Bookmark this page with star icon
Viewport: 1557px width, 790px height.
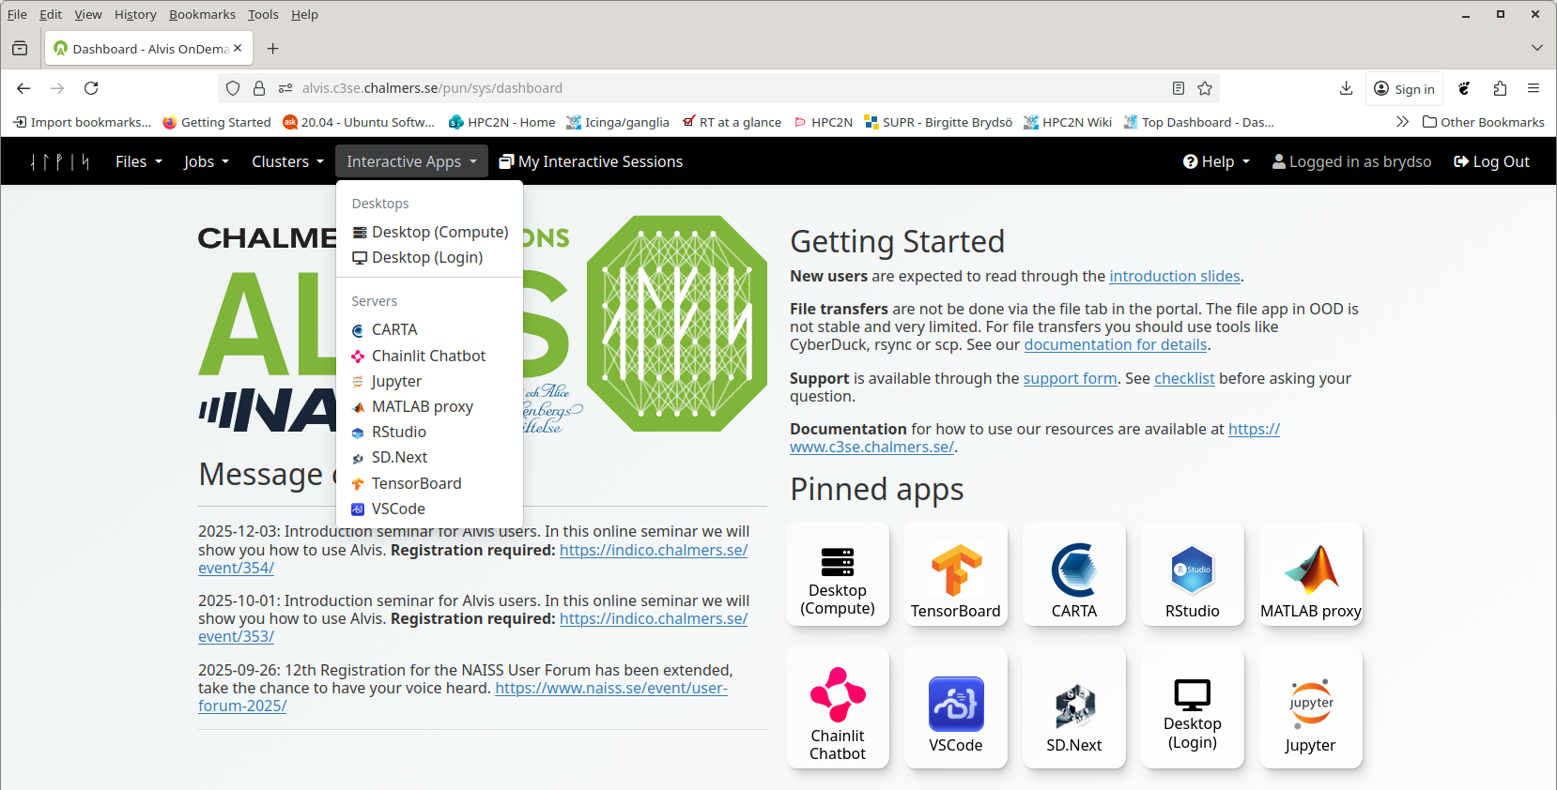coord(1205,88)
